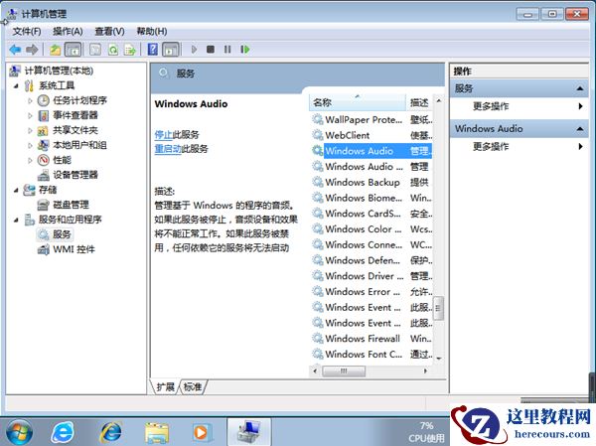Select the Windows Defen... service row
This screenshot has width=596, height=446.
[x=372, y=260]
